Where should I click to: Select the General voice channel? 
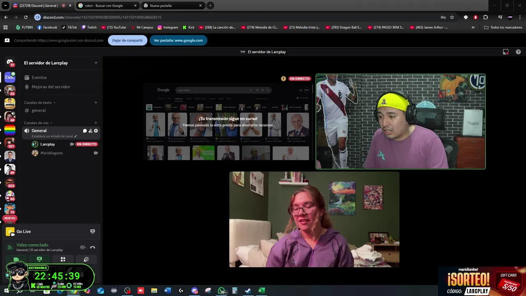tap(61, 132)
